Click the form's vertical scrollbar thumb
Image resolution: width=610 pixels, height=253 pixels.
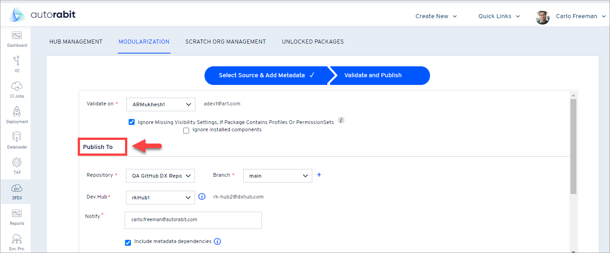pyautogui.click(x=573, y=146)
